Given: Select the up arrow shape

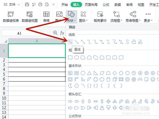Looking at the screenshot, I should pos(83,101).
